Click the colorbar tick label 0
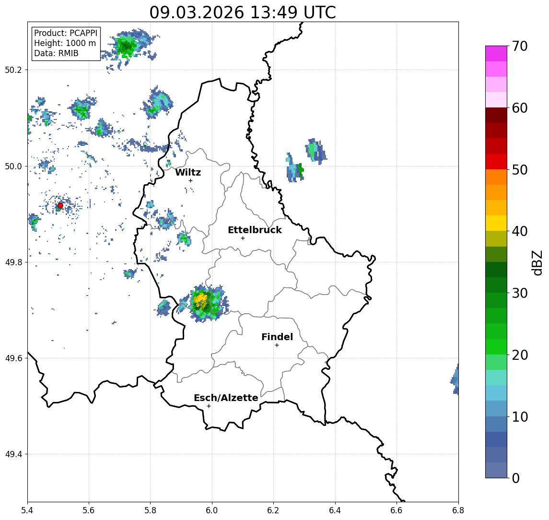Viewport: 549px width, 520px height. 516,478
